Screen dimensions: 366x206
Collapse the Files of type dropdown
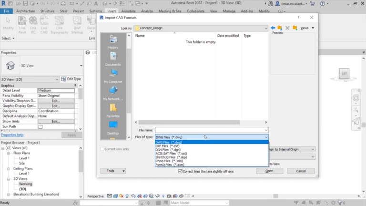coord(266,137)
